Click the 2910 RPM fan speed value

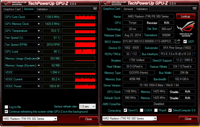click(x=52, y=45)
